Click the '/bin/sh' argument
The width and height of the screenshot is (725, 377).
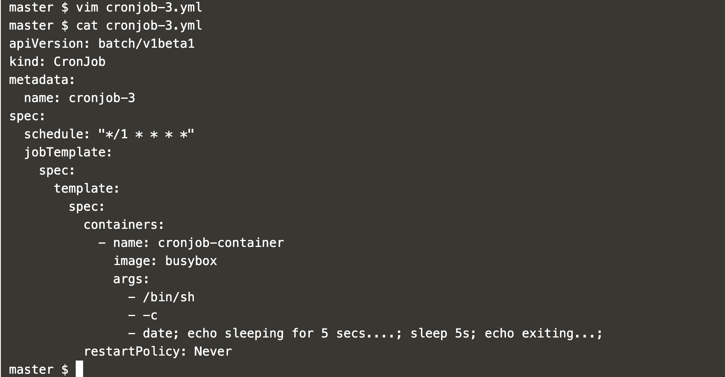pos(169,297)
